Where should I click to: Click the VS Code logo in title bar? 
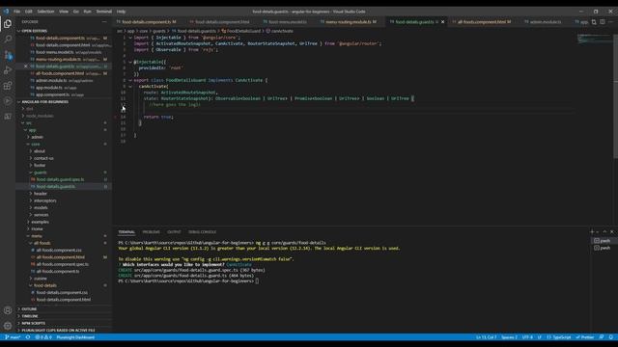point(6,12)
